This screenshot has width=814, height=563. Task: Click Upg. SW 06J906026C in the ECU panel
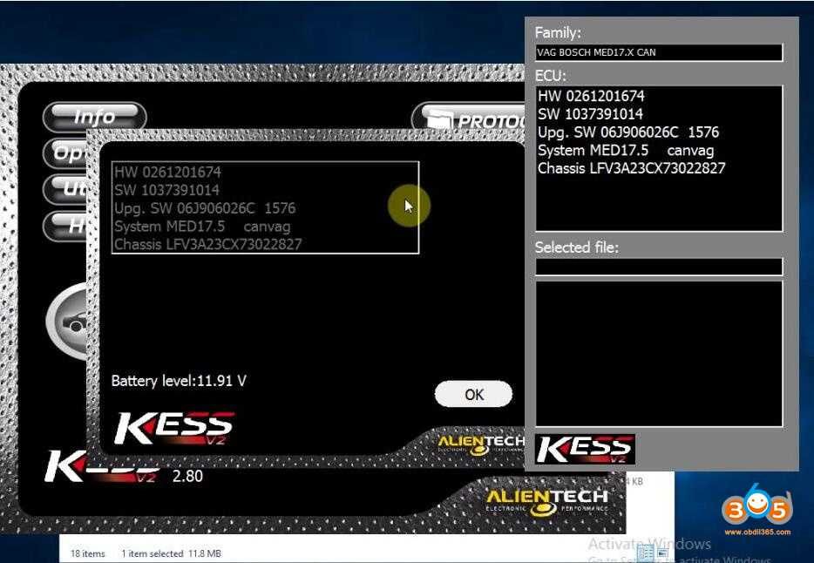tap(628, 132)
